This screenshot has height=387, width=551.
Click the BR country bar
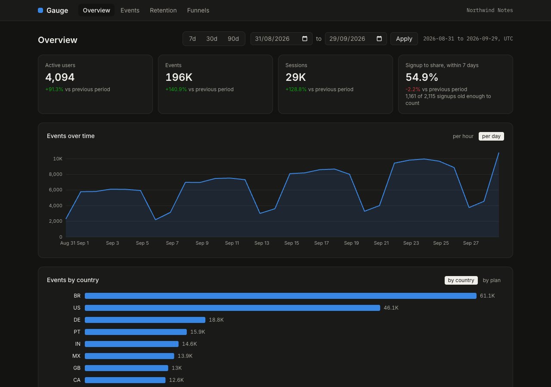(x=281, y=296)
